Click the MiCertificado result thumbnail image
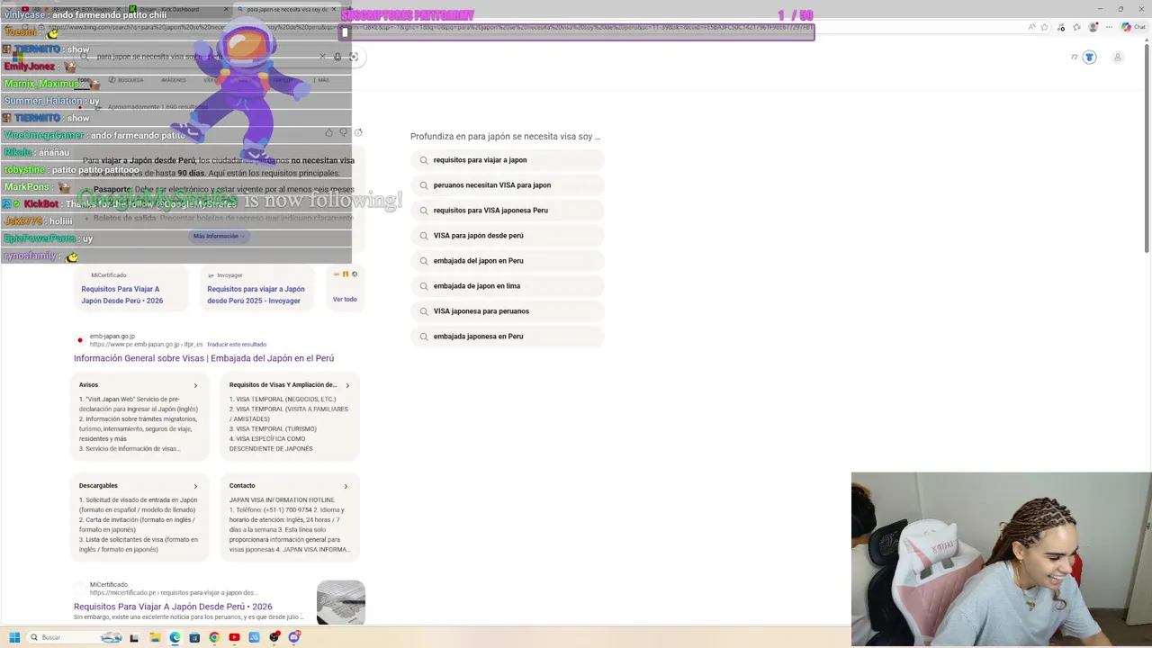The height and width of the screenshot is (648, 1152). coord(341,602)
